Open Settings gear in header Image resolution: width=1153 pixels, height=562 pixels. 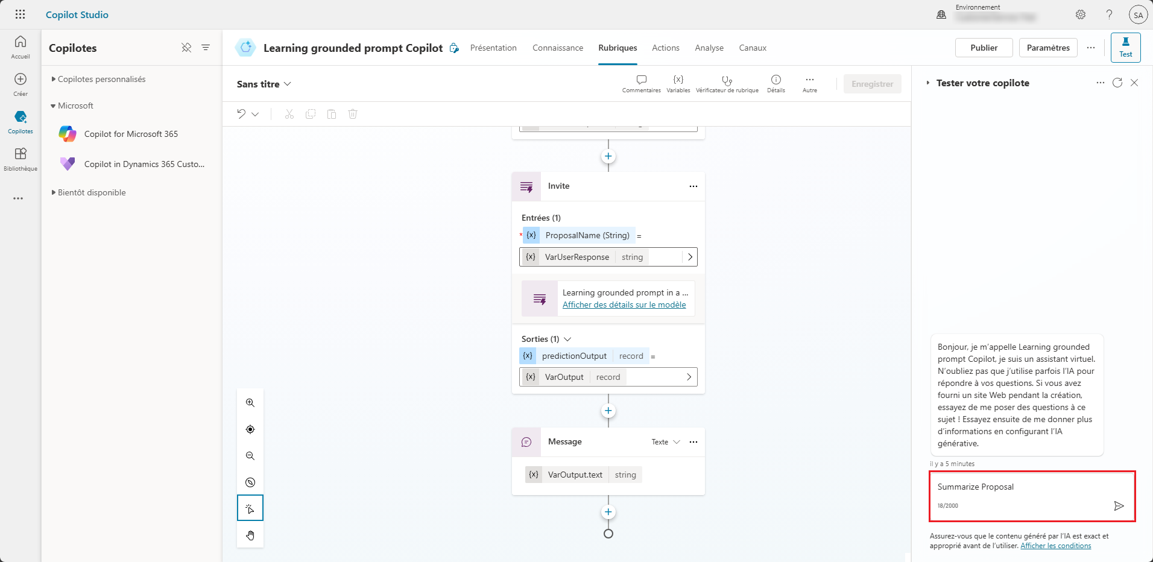coord(1081,14)
